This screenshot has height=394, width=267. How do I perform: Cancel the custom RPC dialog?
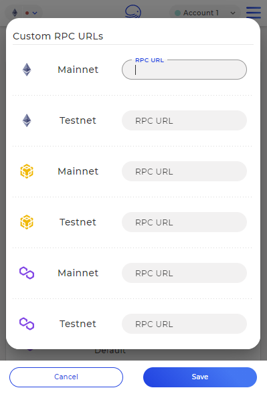[x=66, y=377]
